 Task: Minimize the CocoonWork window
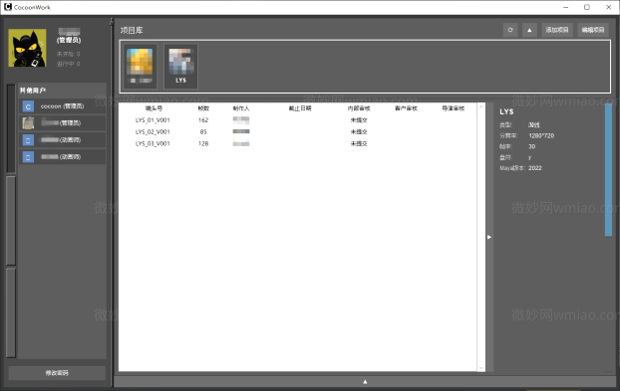pos(566,7)
